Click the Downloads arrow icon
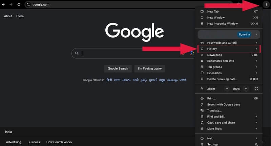 pyautogui.click(x=202, y=55)
